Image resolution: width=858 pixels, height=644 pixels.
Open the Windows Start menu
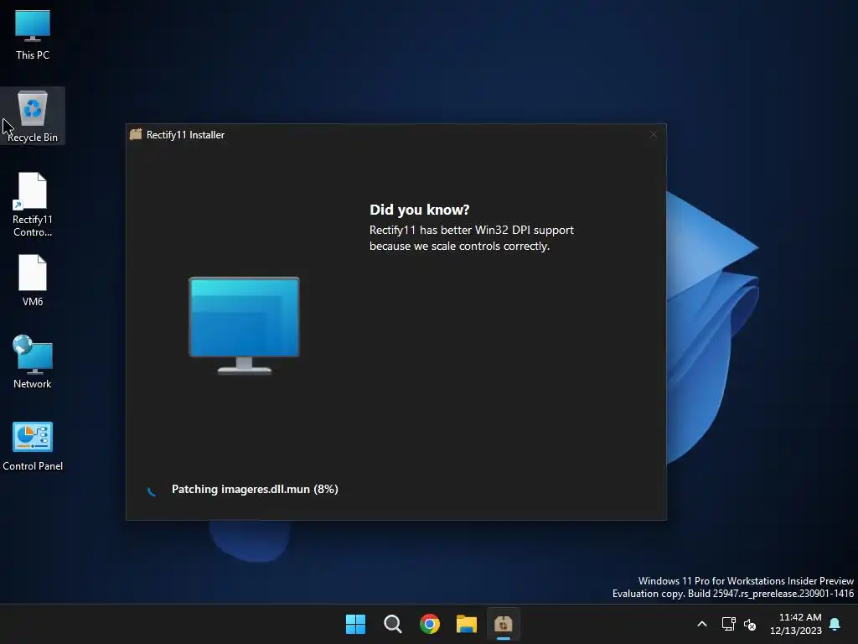(x=355, y=624)
